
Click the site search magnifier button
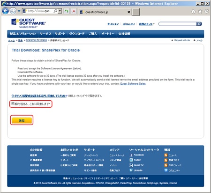(x=199, y=24)
